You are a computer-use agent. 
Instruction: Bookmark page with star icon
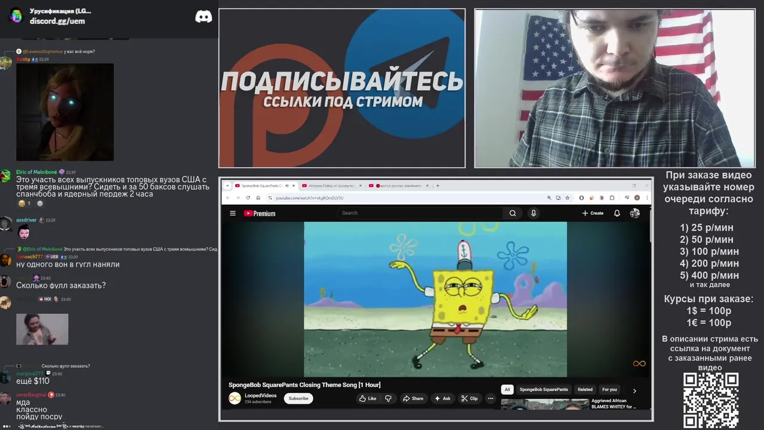pyautogui.click(x=567, y=198)
